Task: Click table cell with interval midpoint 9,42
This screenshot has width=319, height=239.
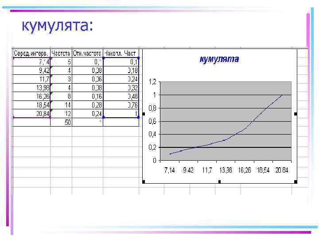Action: (x=31, y=70)
